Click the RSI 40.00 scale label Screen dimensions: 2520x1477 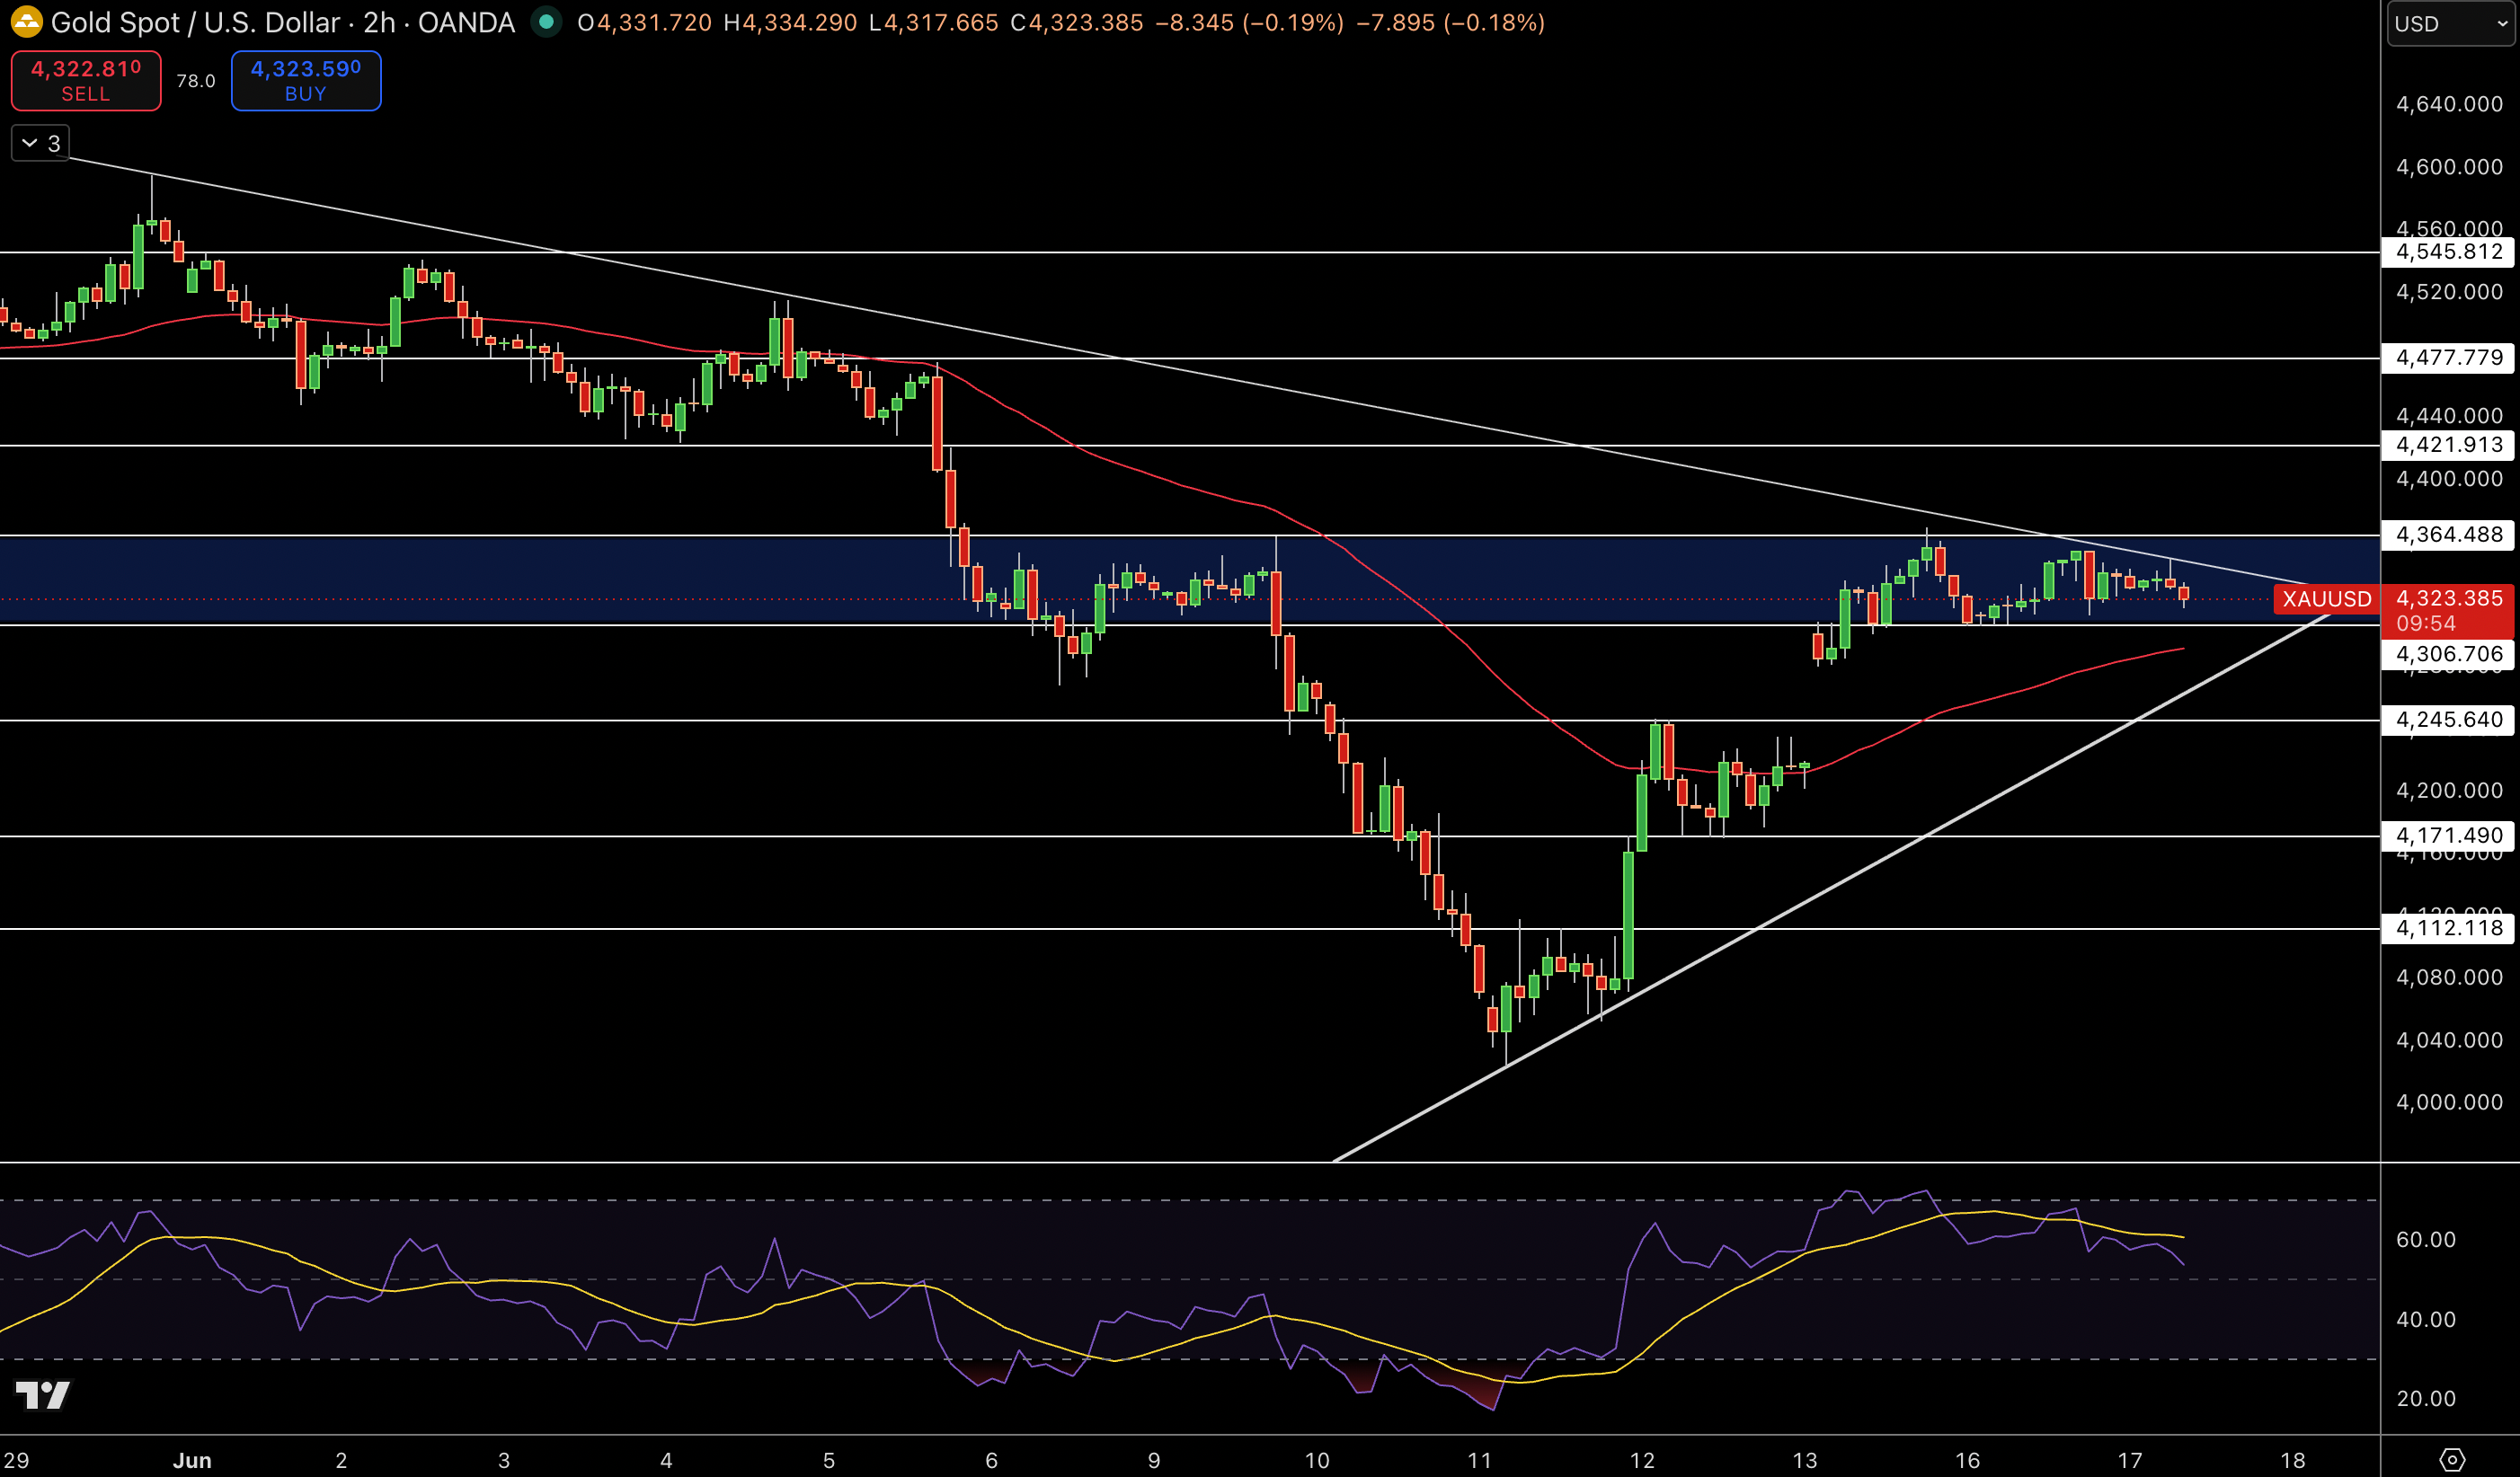pyautogui.click(x=2425, y=1320)
